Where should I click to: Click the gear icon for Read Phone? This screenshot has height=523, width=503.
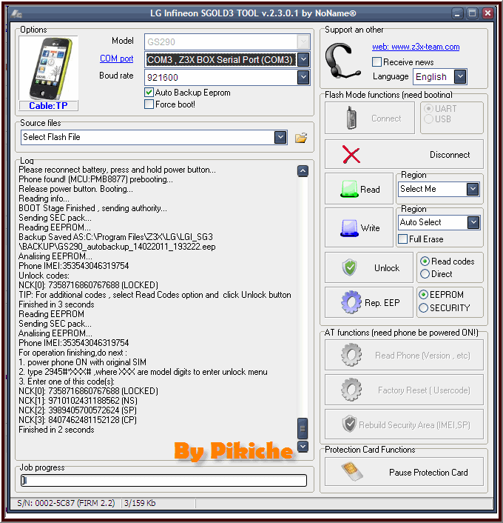tap(351, 355)
